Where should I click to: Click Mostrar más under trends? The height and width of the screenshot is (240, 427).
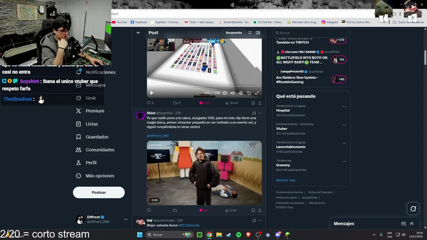[x=286, y=180]
